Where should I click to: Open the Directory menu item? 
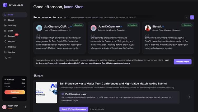(x=15, y=25)
